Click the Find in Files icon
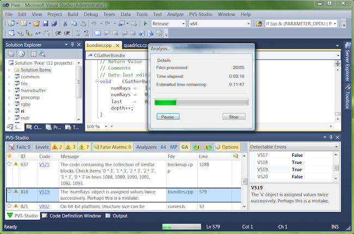 point(259,23)
